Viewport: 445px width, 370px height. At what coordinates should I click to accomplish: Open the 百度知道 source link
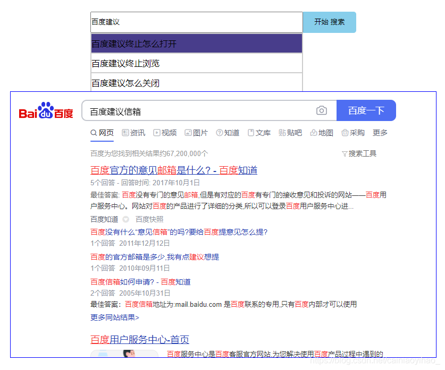click(104, 219)
